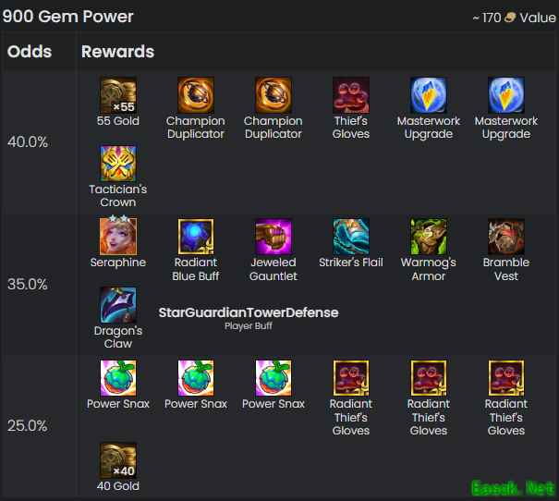
Task: Select the Radiant Blue Buff icon
Action: tap(196, 237)
